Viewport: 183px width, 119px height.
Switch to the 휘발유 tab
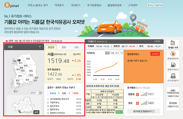click(x=51, y=47)
